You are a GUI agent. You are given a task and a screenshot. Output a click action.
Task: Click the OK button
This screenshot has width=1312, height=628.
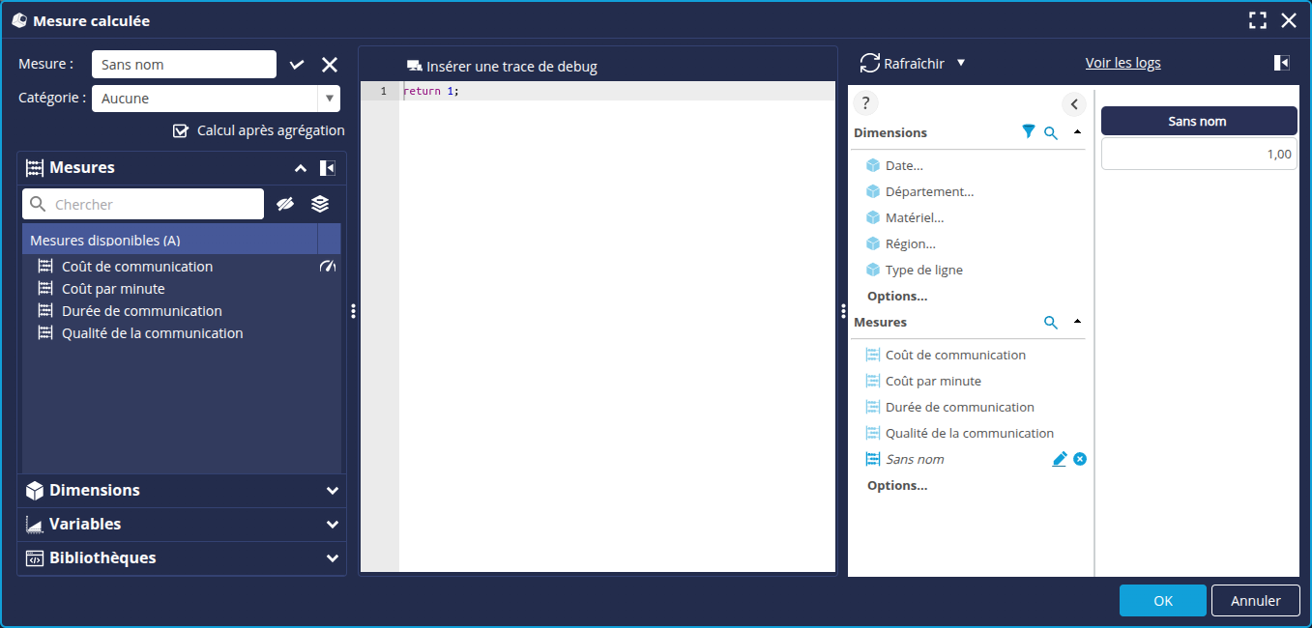pos(1162,601)
